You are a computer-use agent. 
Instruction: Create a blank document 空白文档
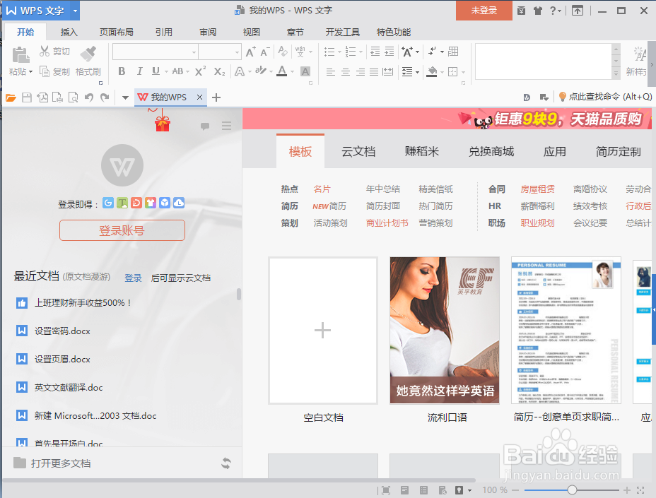[323, 331]
